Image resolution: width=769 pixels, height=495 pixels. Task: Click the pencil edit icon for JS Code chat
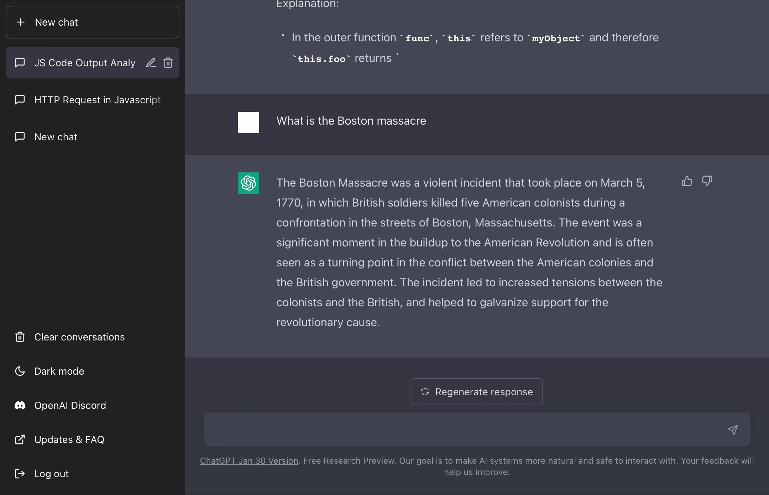151,63
